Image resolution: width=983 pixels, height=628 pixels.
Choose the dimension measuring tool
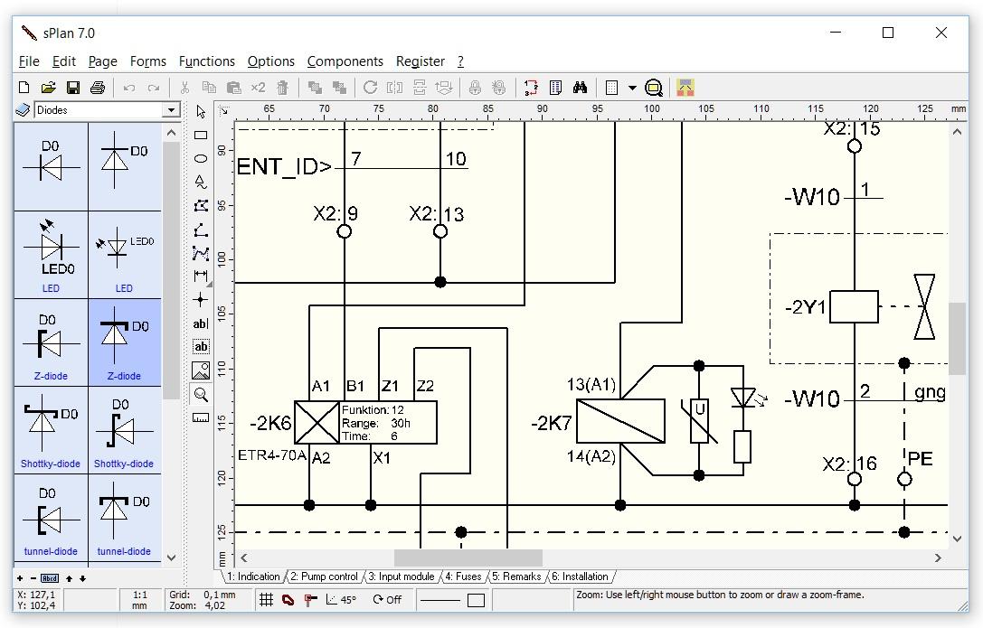tap(201, 276)
